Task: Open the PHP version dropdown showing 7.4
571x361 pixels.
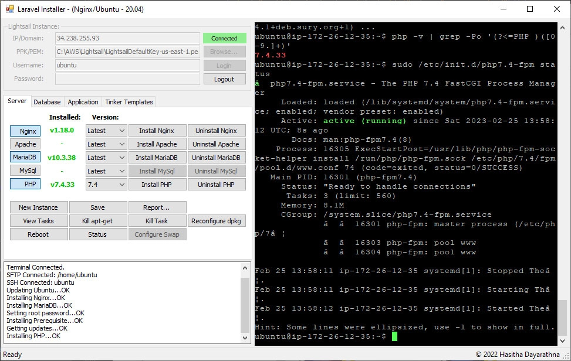Action: point(106,185)
